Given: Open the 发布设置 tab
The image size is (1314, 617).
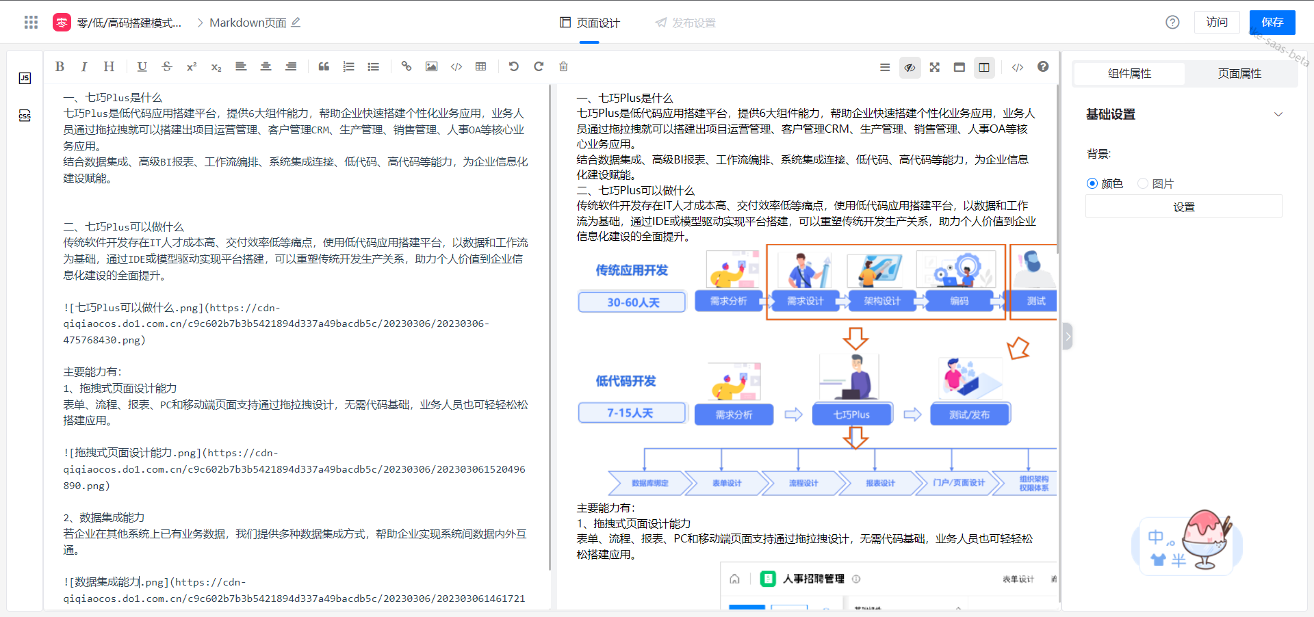Looking at the screenshot, I should point(685,23).
